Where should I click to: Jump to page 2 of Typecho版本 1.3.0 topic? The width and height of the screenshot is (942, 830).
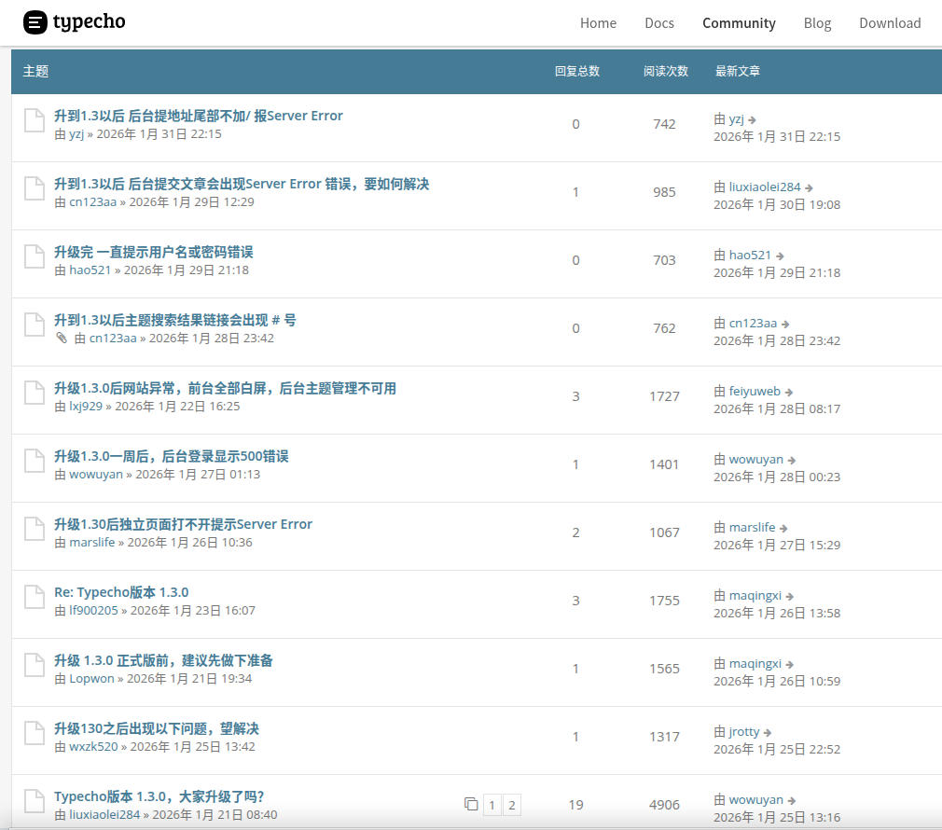tap(511, 805)
